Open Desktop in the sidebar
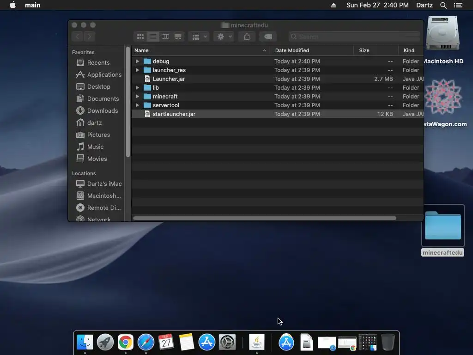Viewport: 473px width, 355px height. (x=93, y=86)
